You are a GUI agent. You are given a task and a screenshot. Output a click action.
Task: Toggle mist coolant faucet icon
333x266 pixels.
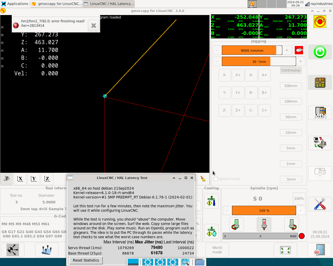tap(211, 231)
